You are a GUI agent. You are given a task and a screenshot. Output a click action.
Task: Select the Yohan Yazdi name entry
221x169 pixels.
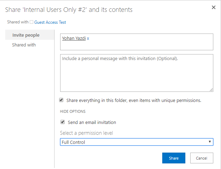(74, 38)
